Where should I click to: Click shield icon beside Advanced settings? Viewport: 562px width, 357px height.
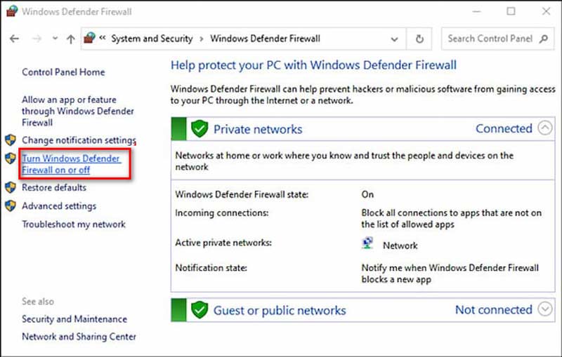[x=11, y=206]
